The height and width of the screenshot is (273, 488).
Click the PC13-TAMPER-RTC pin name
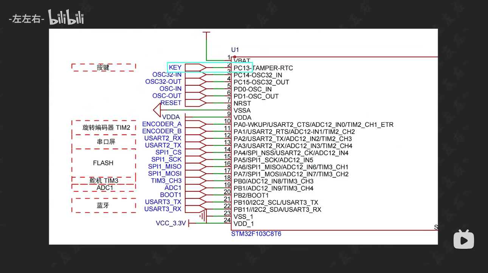(x=263, y=68)
